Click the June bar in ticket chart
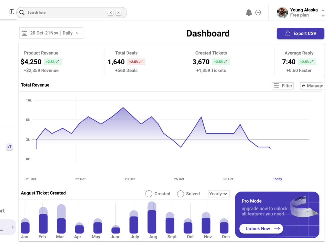This screenshot has height=251, width=334. [116, 229]
